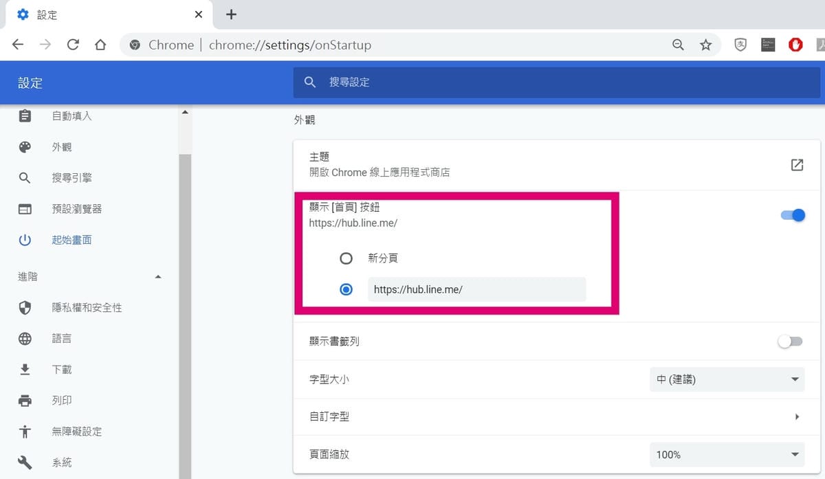Close the 設定 tab
The image size is (825, 479).
click(x=199, y=14)
